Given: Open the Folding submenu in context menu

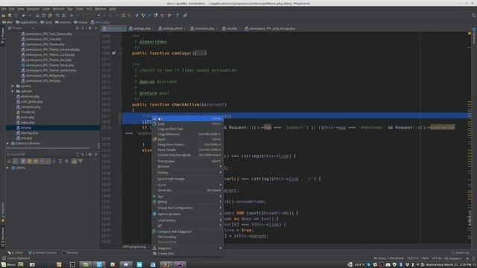Looking at the screenshot, I should tap(187, 173).
